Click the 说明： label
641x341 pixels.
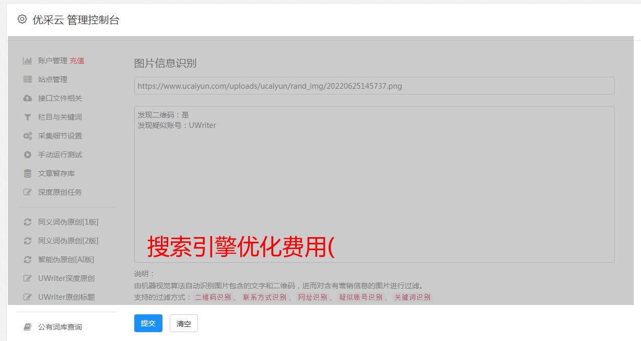point(144,274)
